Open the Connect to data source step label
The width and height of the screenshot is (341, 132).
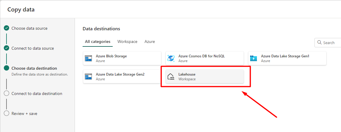[x=32, y=48]
